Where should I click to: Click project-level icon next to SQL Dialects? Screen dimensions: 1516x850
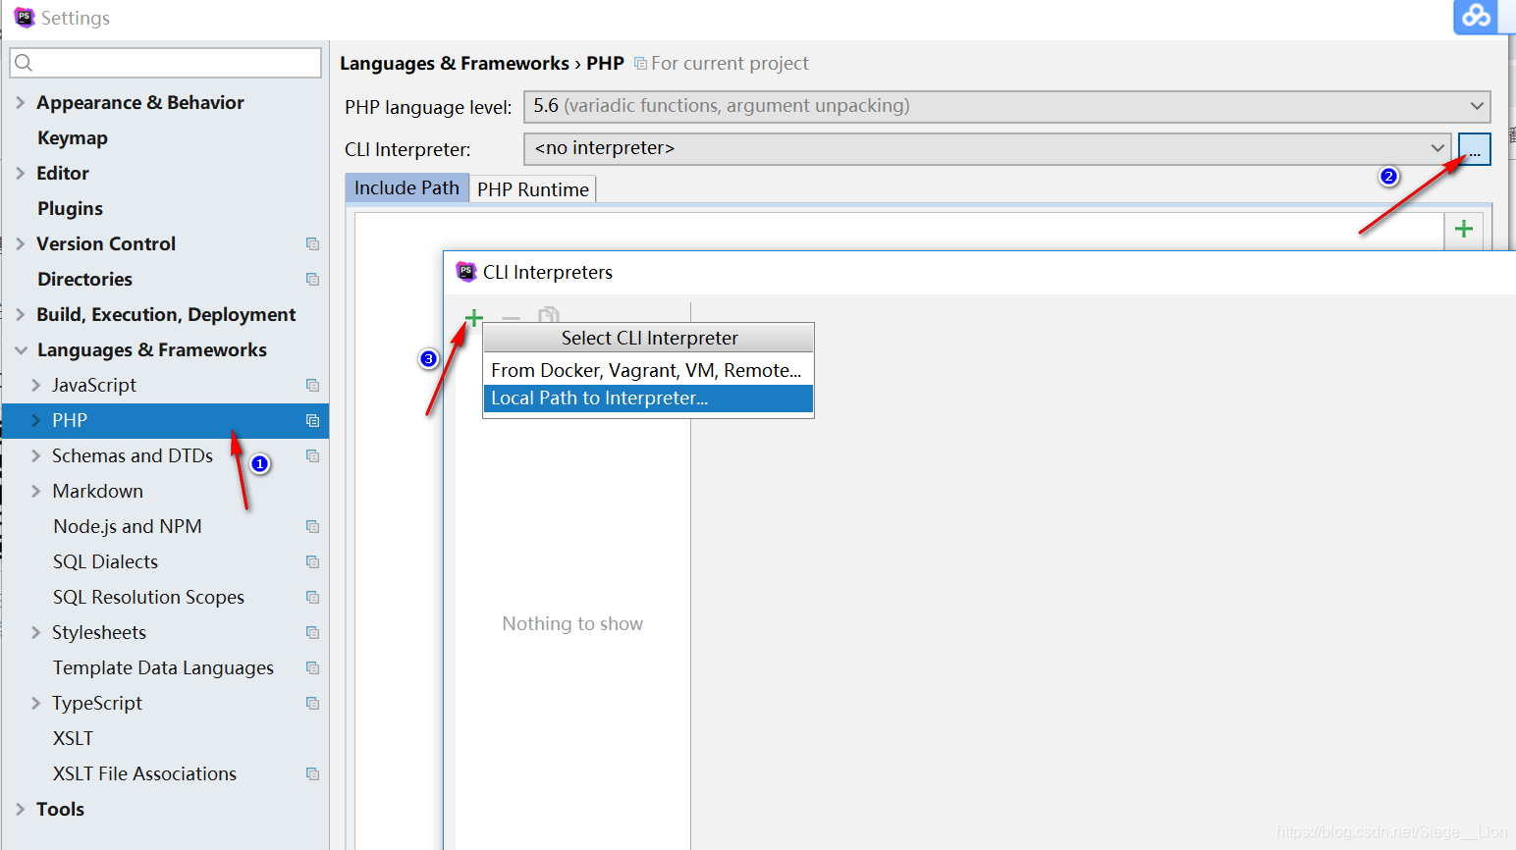[x=312, y=561]
